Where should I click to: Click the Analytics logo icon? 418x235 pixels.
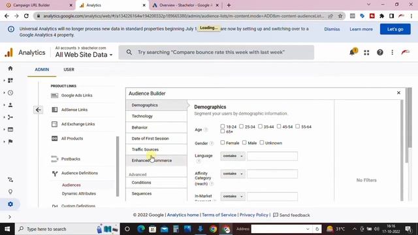click(8, 52)
